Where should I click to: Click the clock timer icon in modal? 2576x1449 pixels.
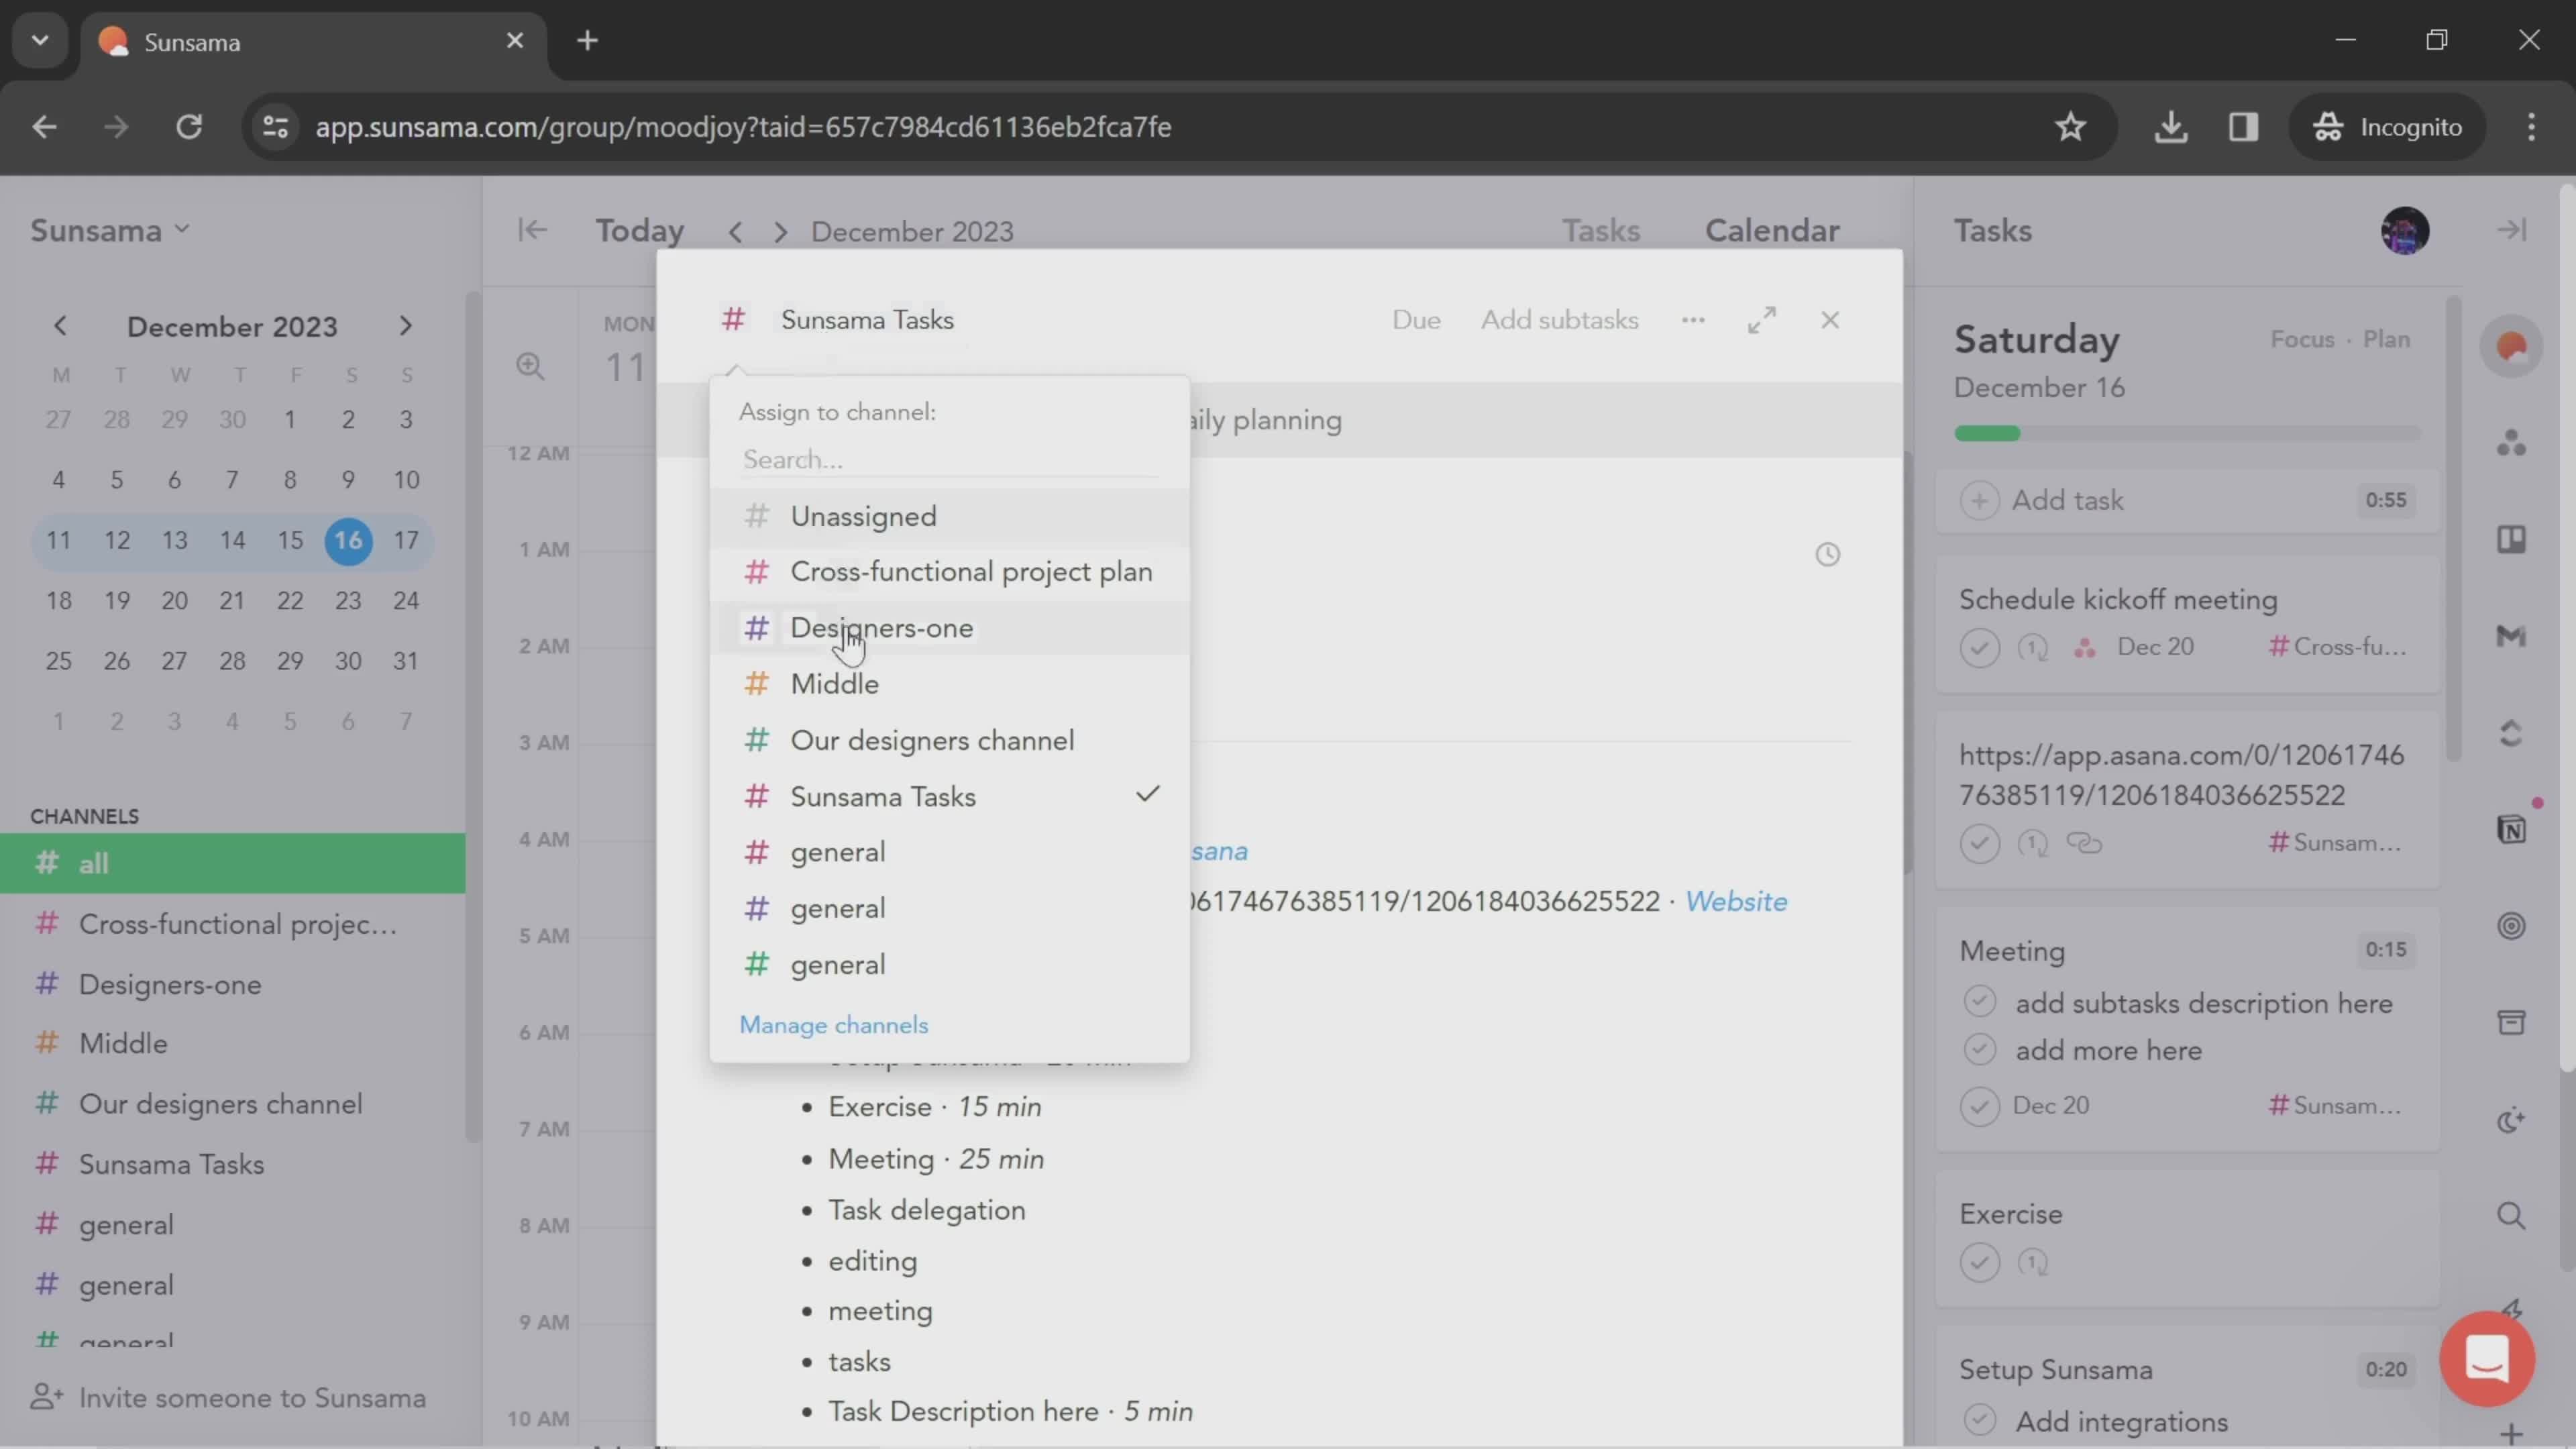click(x=1827, y=554)
